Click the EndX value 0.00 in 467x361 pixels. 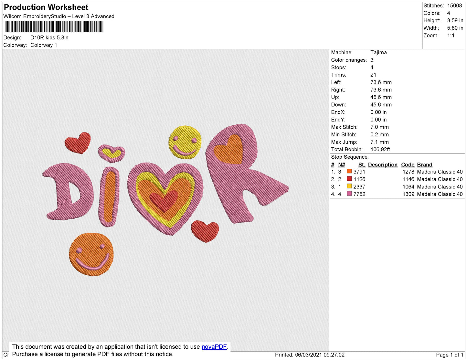point(378,112)
